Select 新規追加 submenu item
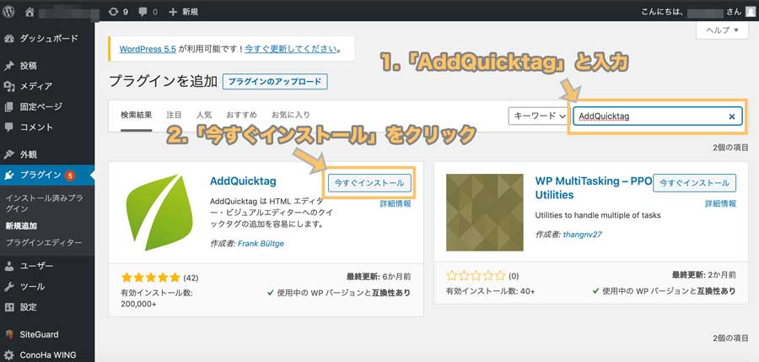Image resolution: width=759 pixels, height=362 pixels. tap(21, 225)
